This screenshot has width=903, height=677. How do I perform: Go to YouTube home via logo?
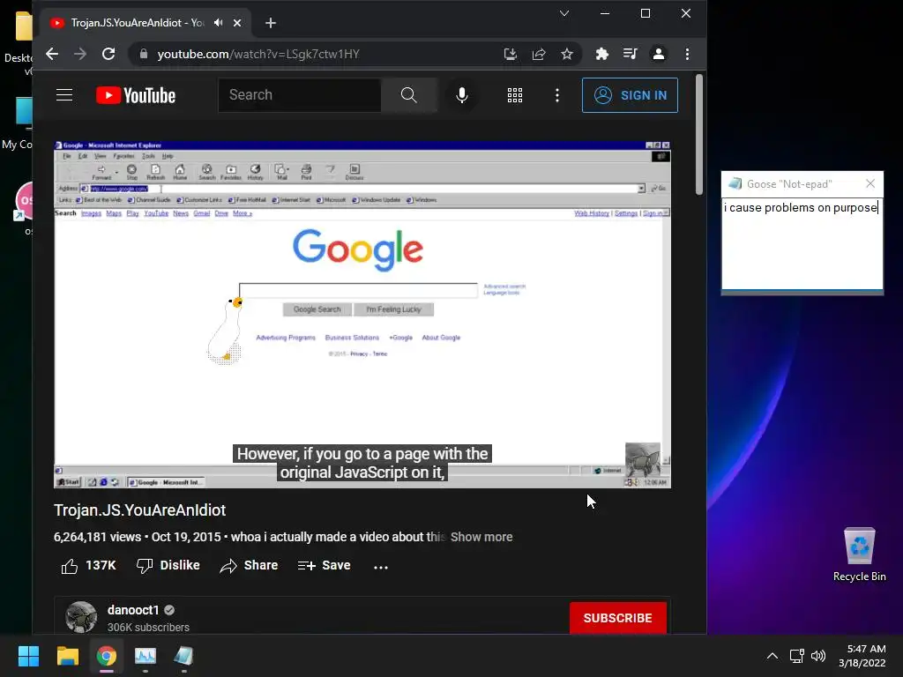pos(136,95)
